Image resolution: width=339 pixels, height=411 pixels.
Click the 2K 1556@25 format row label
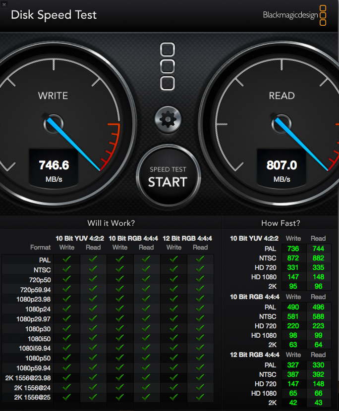click(x=32, y=397)
